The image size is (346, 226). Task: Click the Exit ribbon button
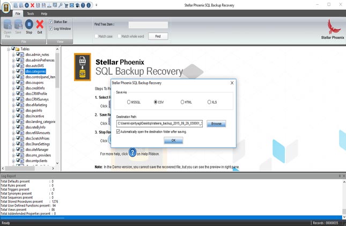click(x=40, y=27)
